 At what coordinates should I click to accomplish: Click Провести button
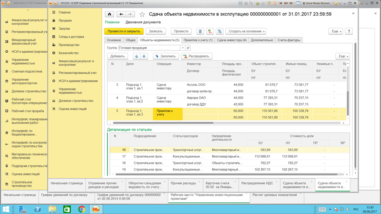pos(181,31)
